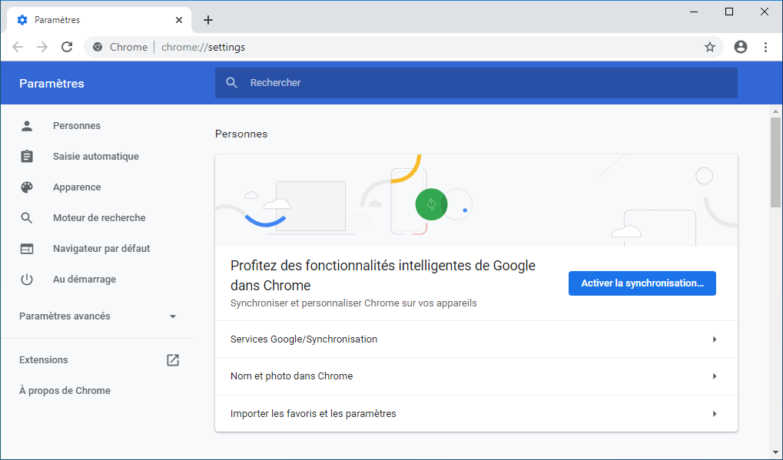This screenshot has height=460, width=783.
Task: Open a new tab with the plus button
Action: coord(208,20)
